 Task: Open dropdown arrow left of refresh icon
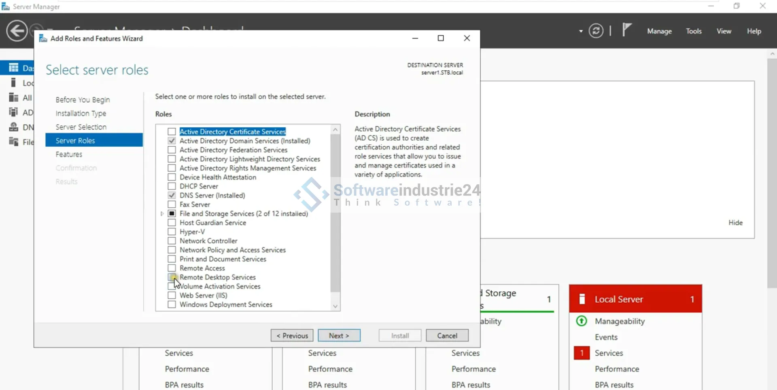tap(581, 31)
